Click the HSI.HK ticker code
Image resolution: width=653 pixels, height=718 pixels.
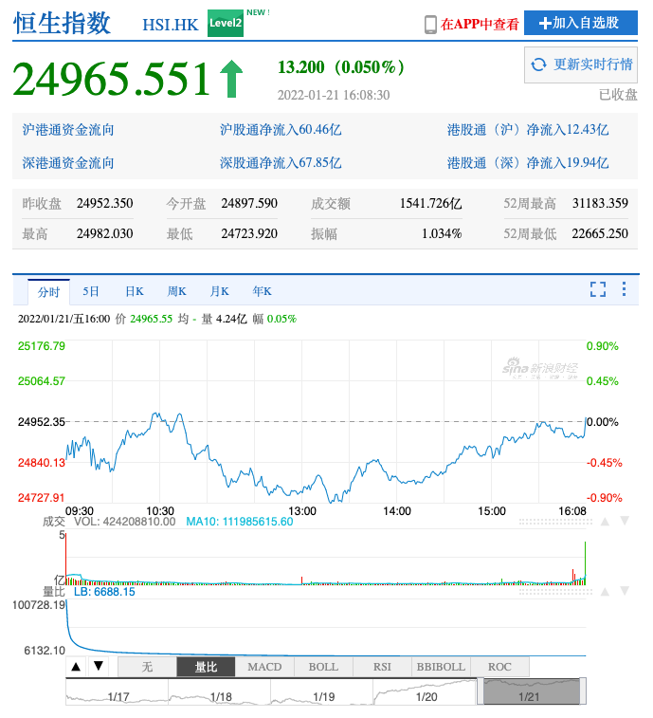click(171, 25)
